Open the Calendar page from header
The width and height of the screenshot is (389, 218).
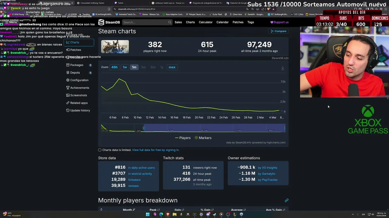coord(222,22)
